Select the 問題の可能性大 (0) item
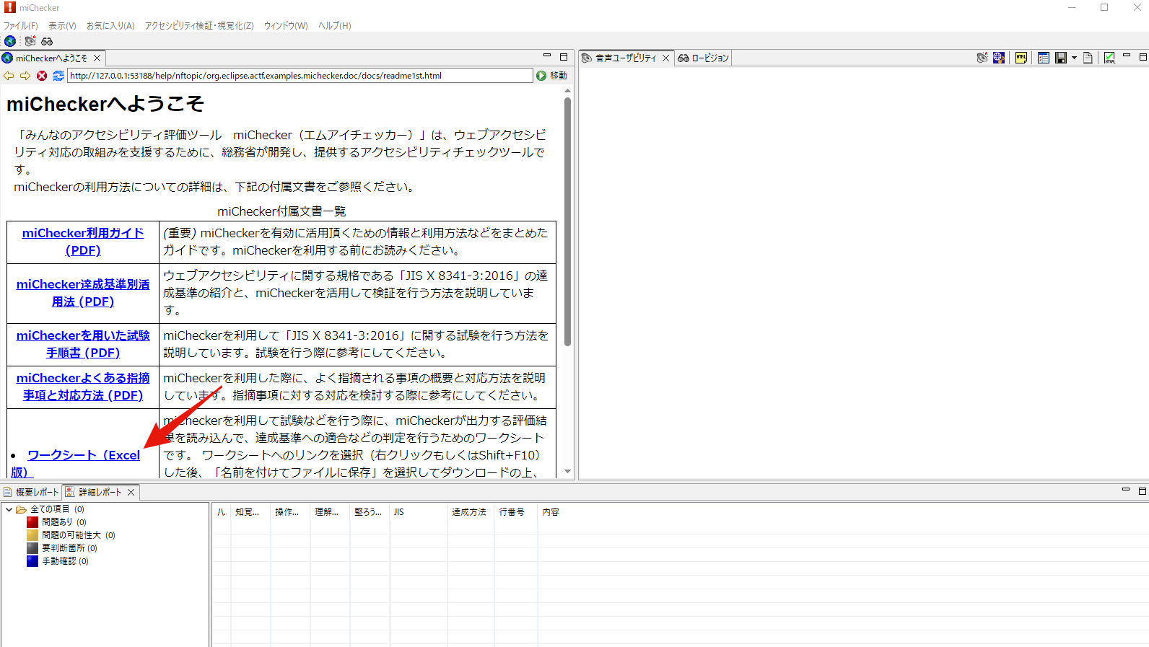 click(71, 535)
